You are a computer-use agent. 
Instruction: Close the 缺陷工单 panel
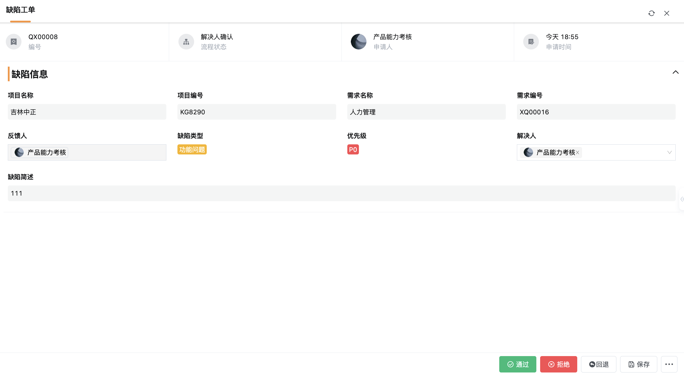667,13
